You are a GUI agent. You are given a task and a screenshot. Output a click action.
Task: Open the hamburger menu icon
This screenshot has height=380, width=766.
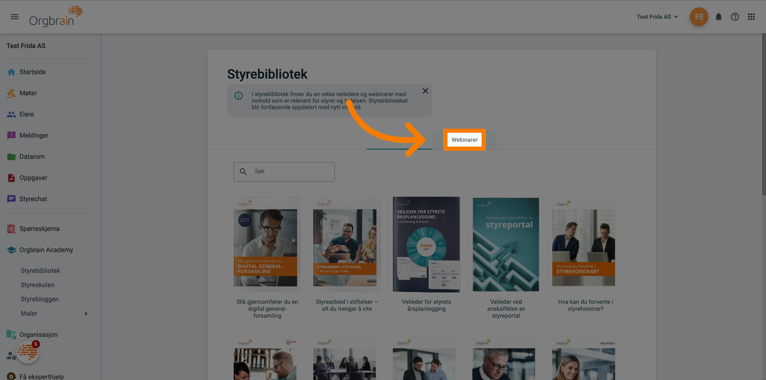tap(15, 17)
